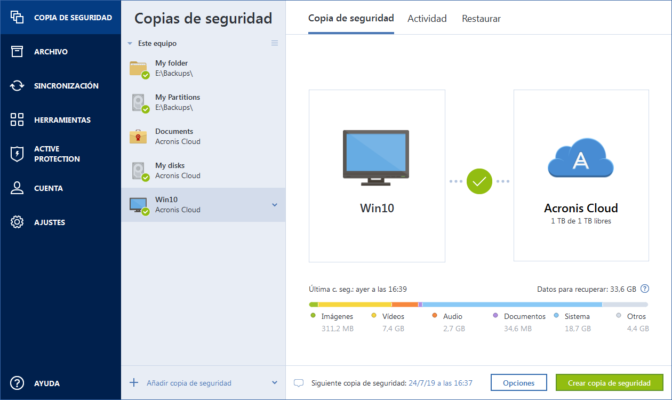This screenshot has height=400, width=672.
Task: Click the Active Protection shield icon
Action: coord(17,154)
